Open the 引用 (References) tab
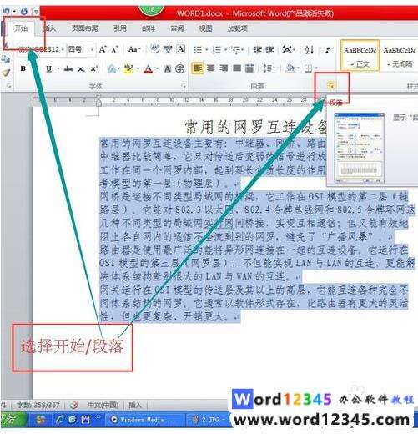Viewport: 418px width, 434px height. (120, 28)
